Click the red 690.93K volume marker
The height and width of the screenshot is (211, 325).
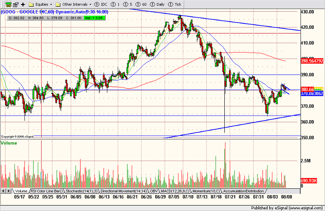(309, 181)
